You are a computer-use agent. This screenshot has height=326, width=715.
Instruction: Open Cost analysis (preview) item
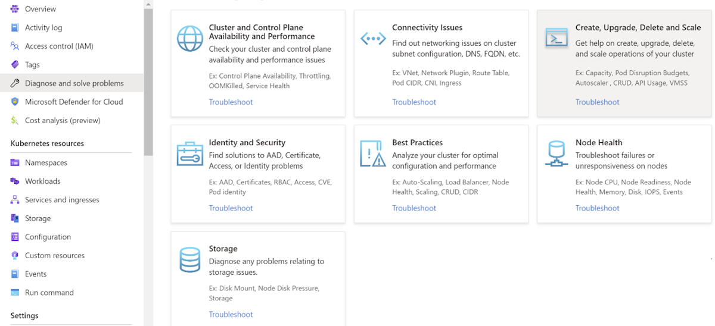click(63, 121)
